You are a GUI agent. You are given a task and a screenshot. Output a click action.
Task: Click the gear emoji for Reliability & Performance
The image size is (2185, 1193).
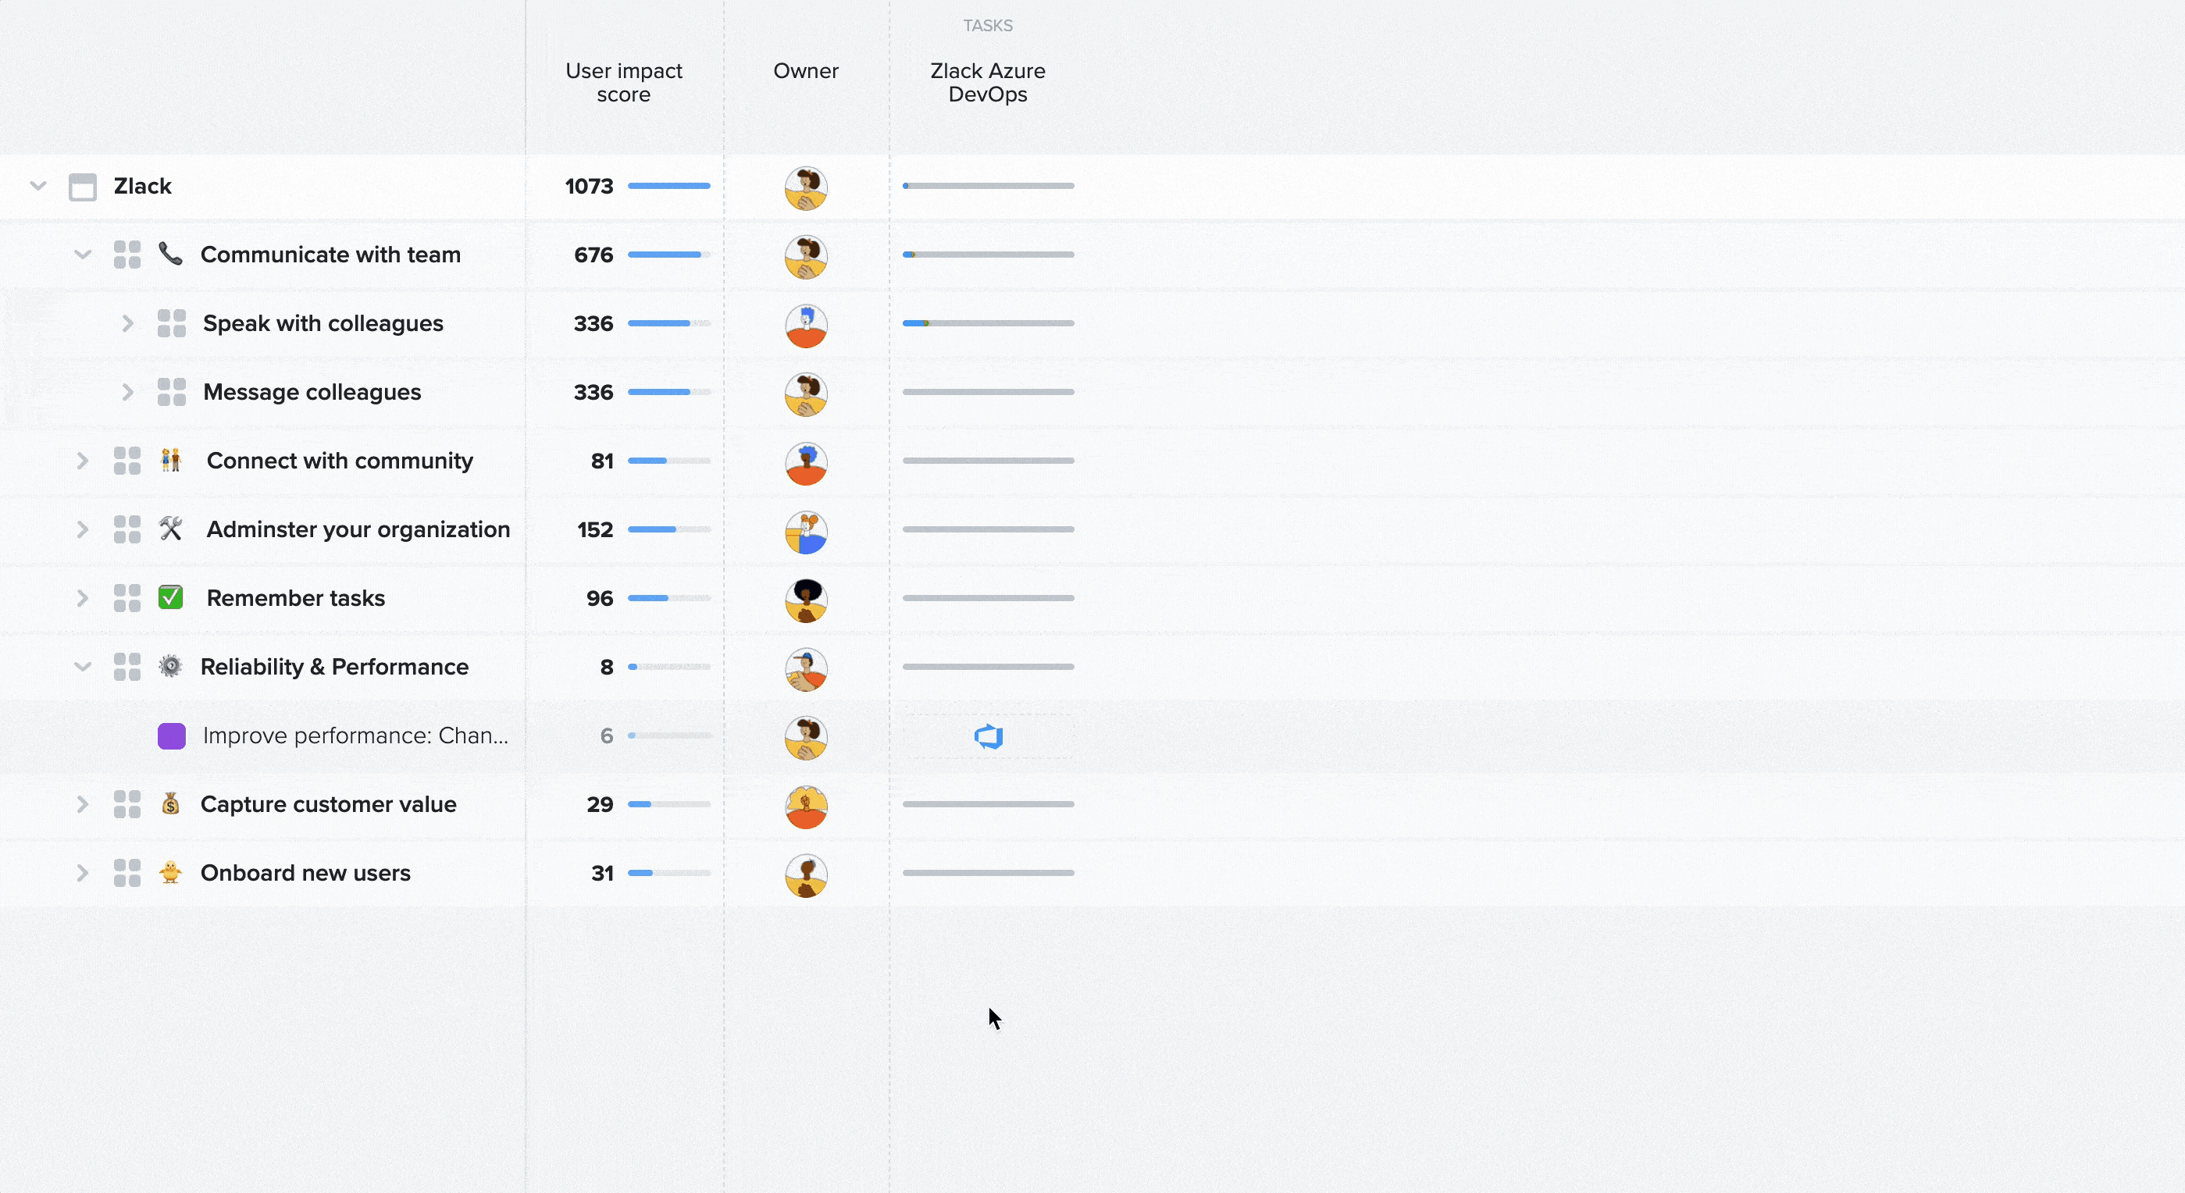(170, 666)
